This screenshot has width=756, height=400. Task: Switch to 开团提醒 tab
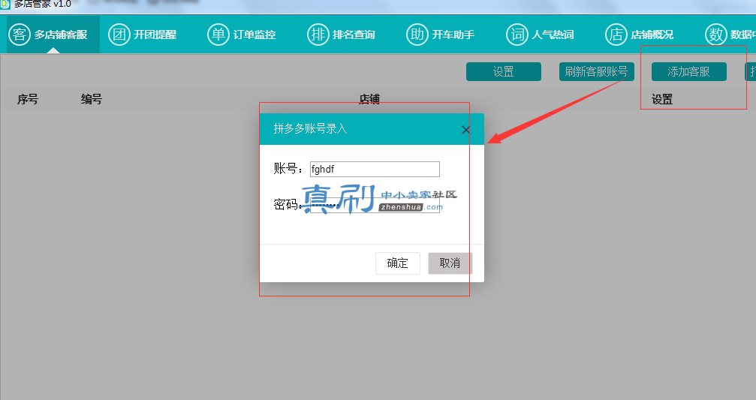pyautogui.click(x=143, y=35)
